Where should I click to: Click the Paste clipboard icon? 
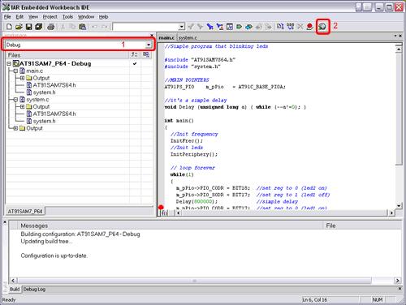pyautogui.click(x=82, y=27)
